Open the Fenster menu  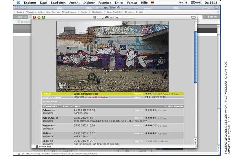pyautogui.click(x=132, y=2)
